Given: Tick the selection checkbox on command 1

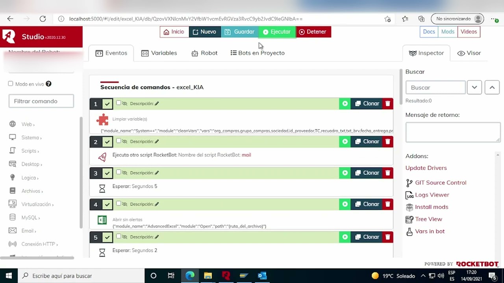Looking at the screenshot, I should tap(119, 103).
